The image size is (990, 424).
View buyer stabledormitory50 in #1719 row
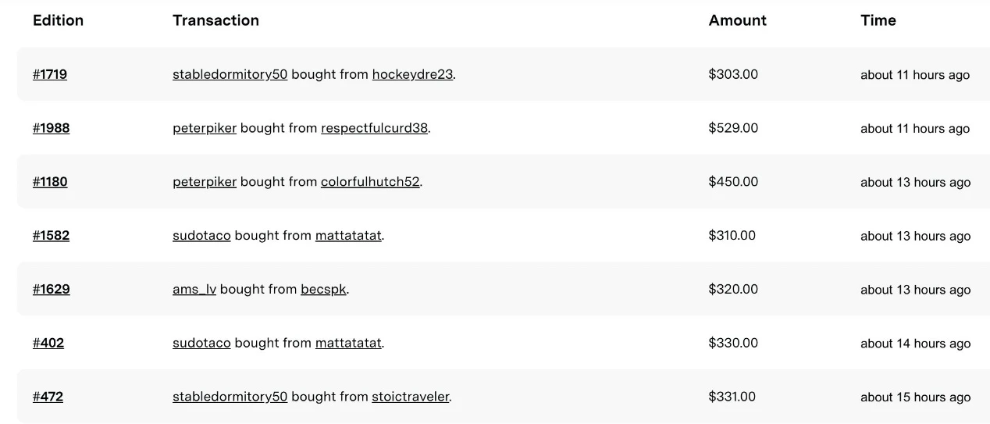[x=230, y=74]
